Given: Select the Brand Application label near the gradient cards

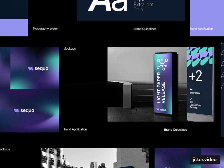Looking at the screenshot, I should (75, 129).
